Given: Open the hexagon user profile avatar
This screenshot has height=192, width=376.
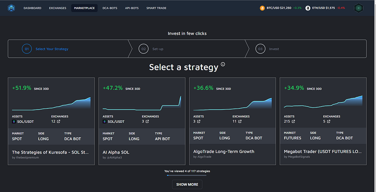Looking at the screenshot, I should [x=358, y=8].
